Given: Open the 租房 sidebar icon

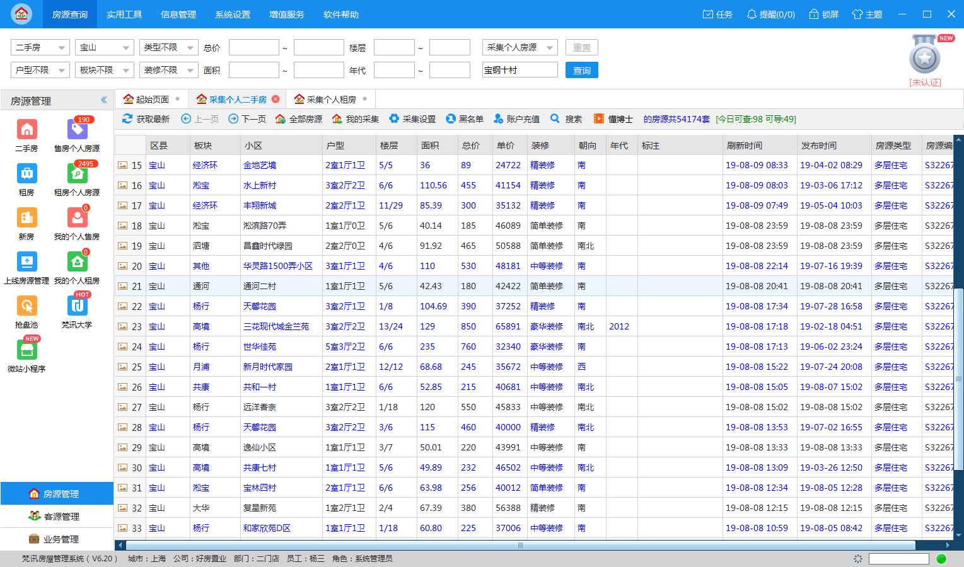Looking at the screenshot, I should (x=26, y=180).
